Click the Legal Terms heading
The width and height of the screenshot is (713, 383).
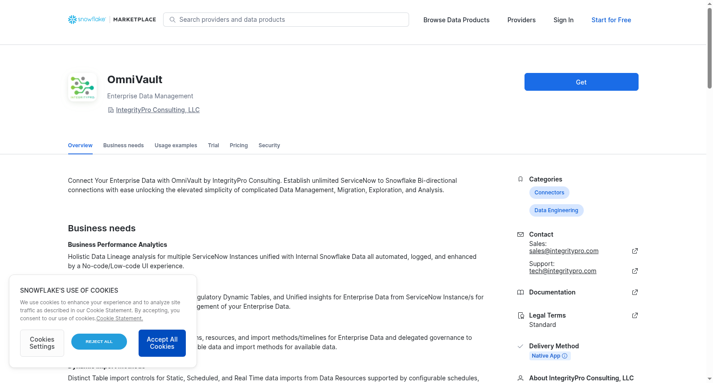coord(547,315)
